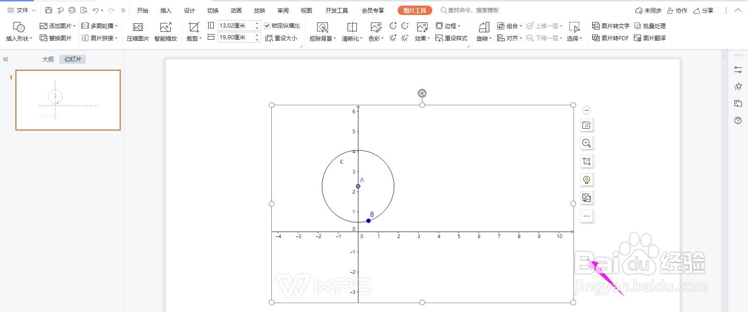This screenshot has height=312, width=748.
Task: Click 重设样式 to reset picture style
Action: click(x=451, y=38)
